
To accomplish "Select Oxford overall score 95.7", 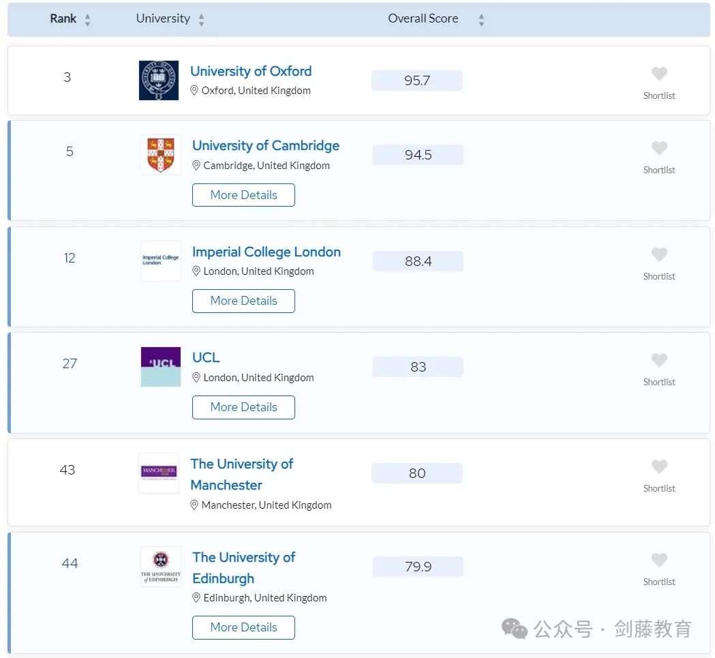I will pyautogui.click(x=417, y=80).
